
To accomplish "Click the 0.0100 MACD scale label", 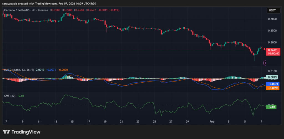I will tap(272, 71).
